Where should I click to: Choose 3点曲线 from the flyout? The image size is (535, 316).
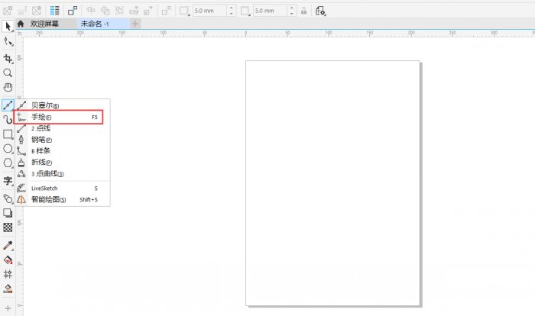63,173
